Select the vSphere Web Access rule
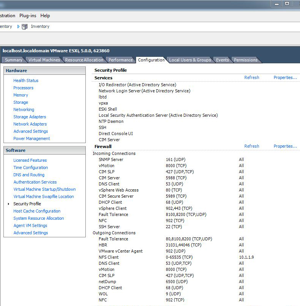Screen dimensions: 300x306 click(119, 190)
